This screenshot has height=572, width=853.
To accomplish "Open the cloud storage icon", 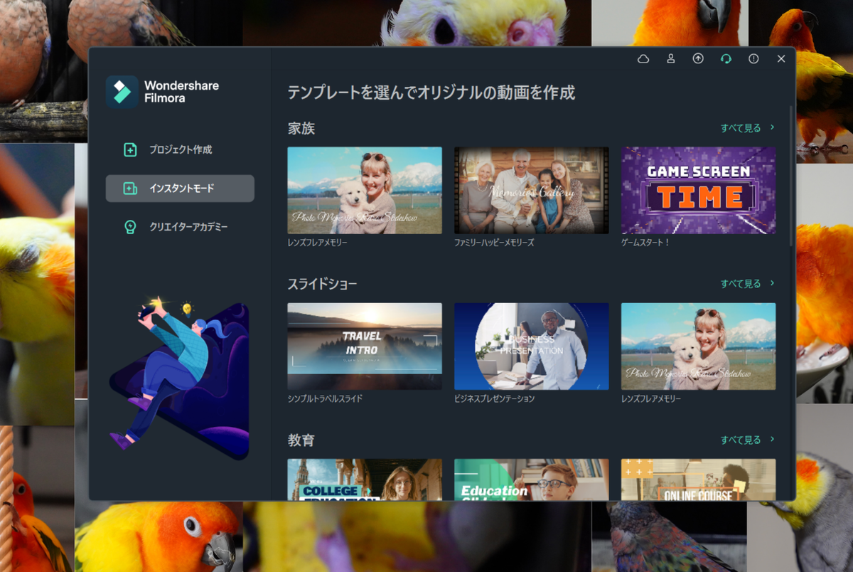I will 643,59.
